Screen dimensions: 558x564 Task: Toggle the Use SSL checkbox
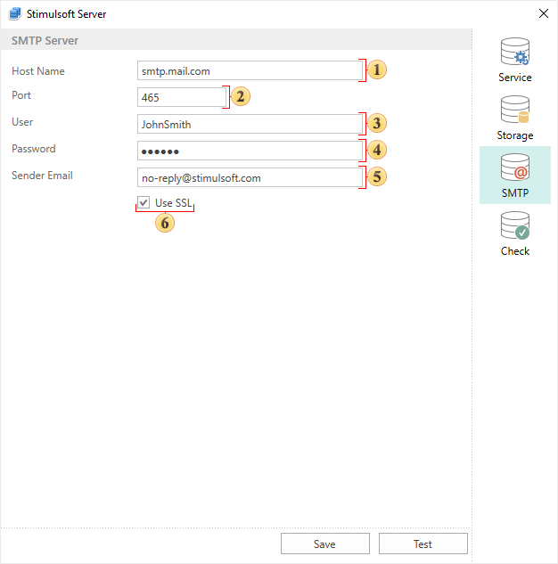pyautogui.click(x=144, y=202)
